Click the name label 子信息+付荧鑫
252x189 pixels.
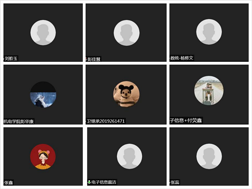pyautogui.click(x=186, y=120)
